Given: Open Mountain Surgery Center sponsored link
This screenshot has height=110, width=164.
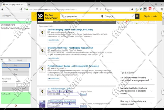Looking at the screenshot, I should (70, 30).
